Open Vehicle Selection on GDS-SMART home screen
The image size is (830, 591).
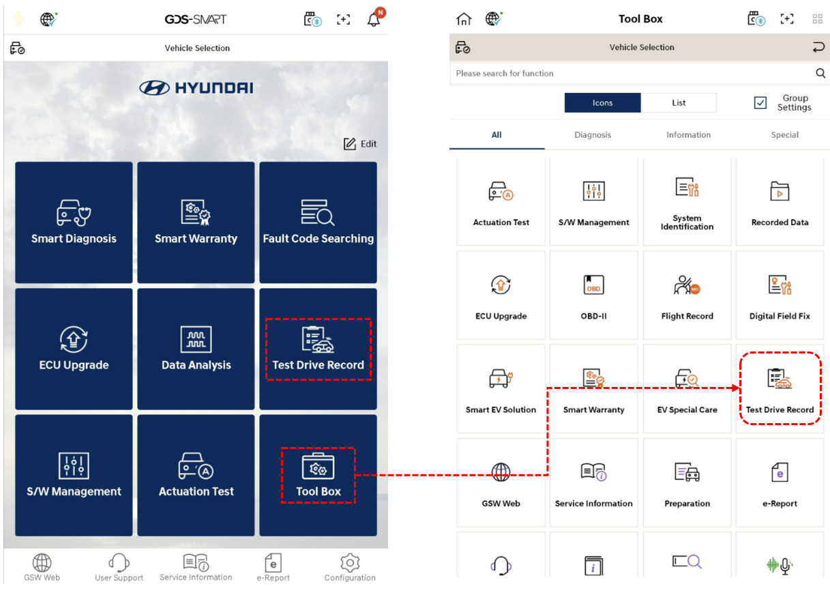click(196, 48)
